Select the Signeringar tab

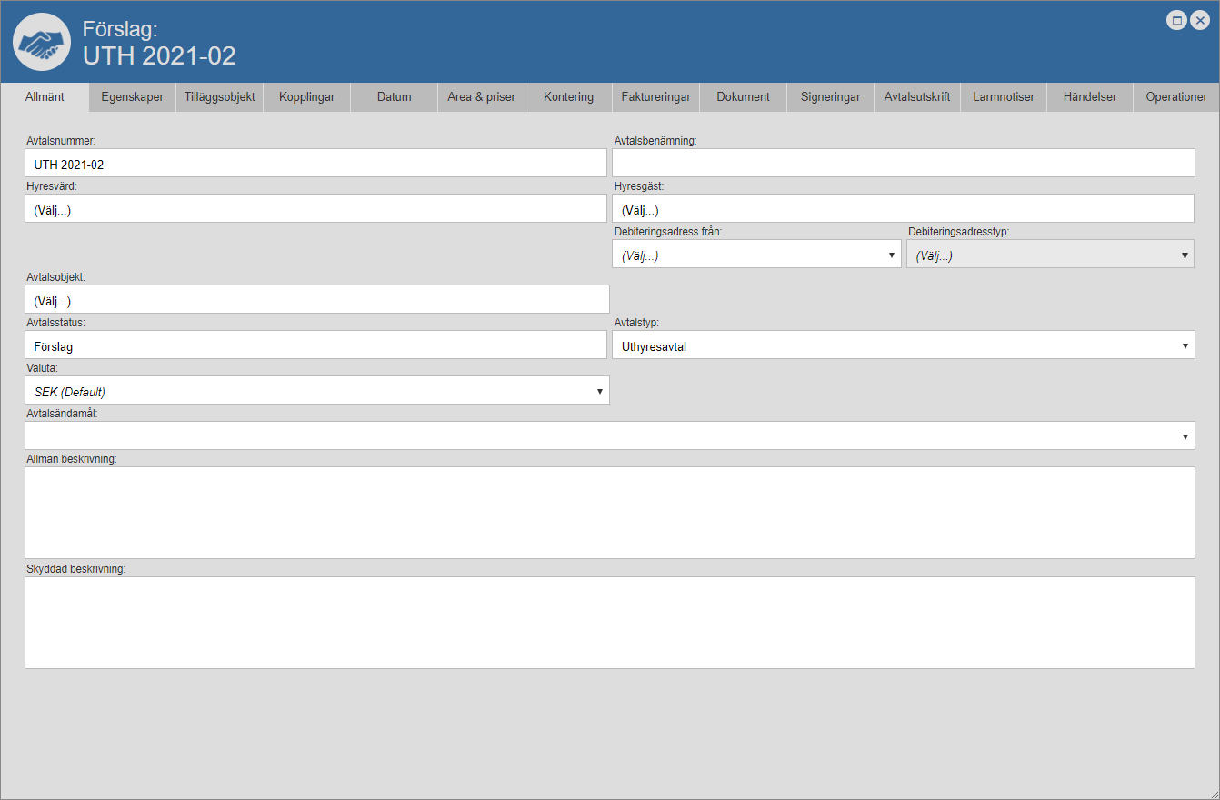[830, 97]
